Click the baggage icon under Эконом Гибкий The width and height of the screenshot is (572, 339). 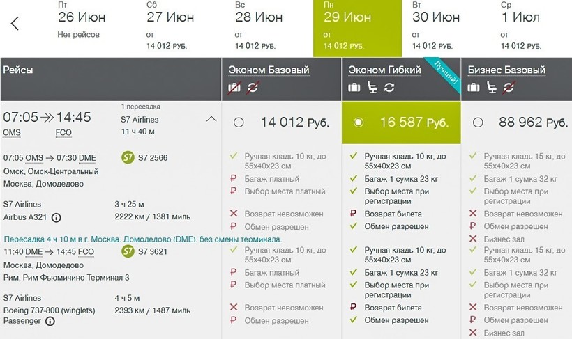click(x=354, y=88)
